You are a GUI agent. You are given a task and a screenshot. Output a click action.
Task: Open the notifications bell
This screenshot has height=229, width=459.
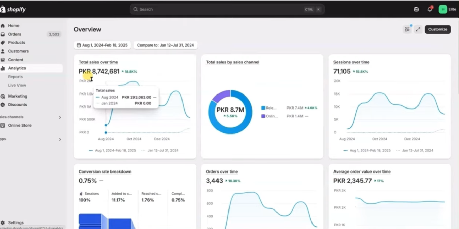pyautogui.click(x=429, y=9)
